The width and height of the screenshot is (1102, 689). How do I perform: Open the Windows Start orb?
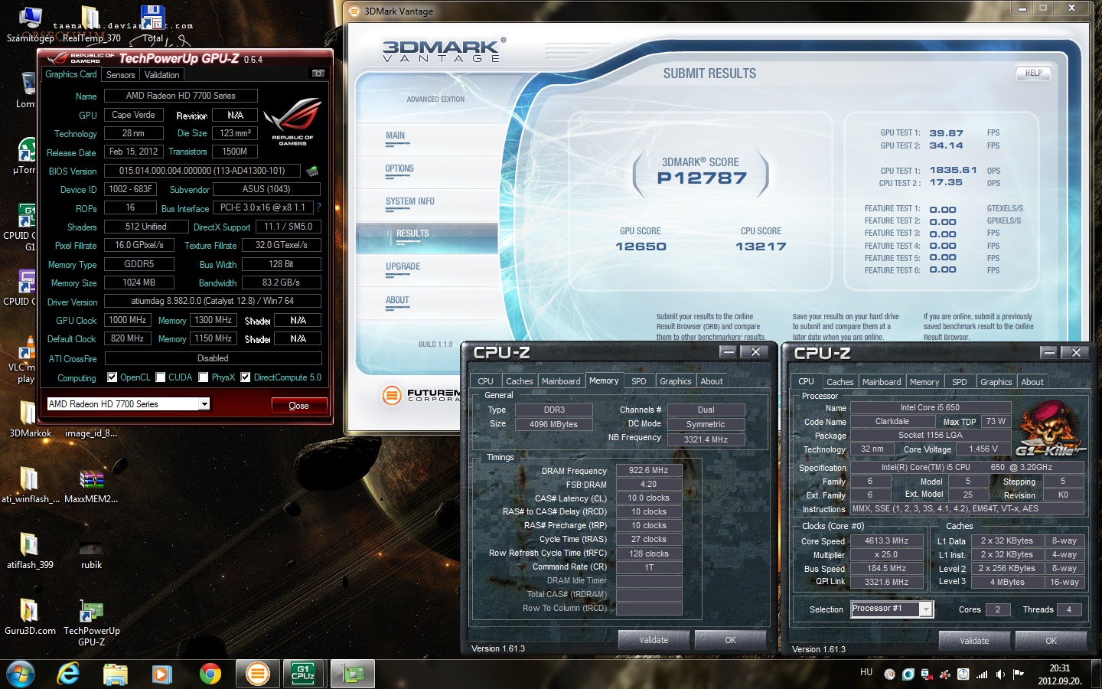click(20, 674)
